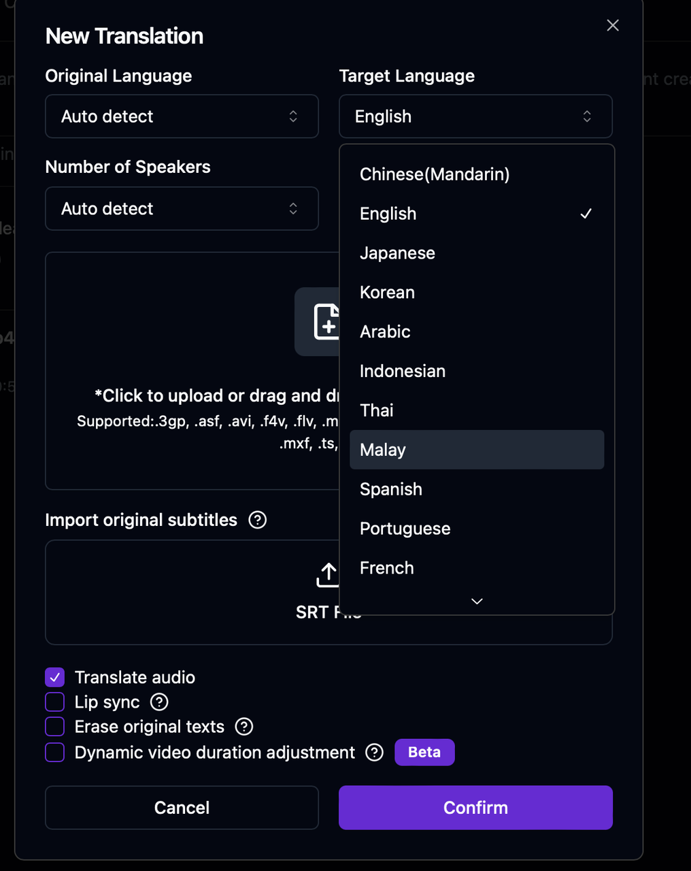Expand the Number of Speakers dropdown

(182, 208)
